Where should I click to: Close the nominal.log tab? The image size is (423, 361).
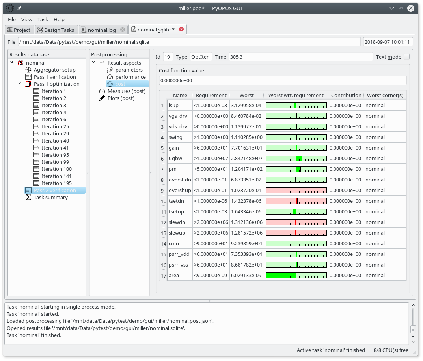[123, 30]
